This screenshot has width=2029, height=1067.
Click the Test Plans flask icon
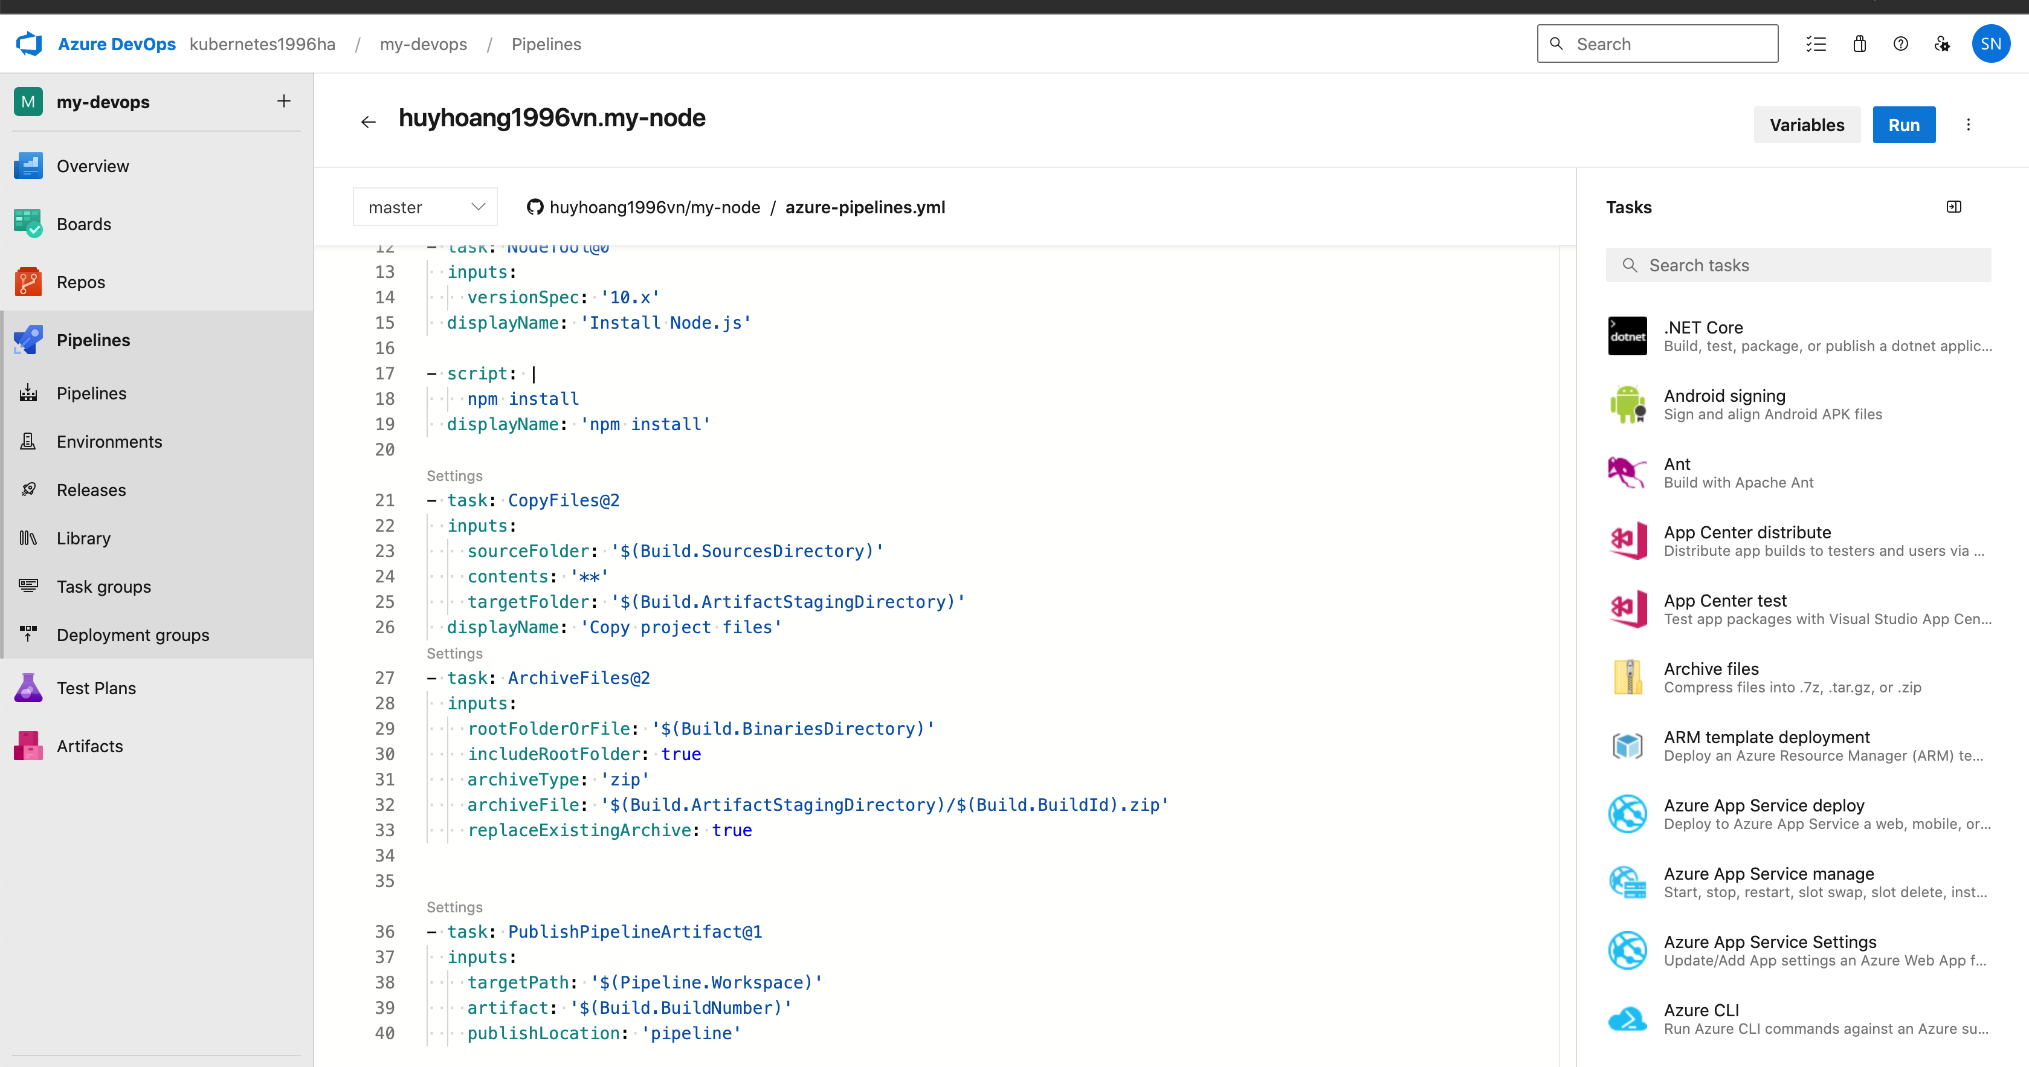tap(28, 688)
